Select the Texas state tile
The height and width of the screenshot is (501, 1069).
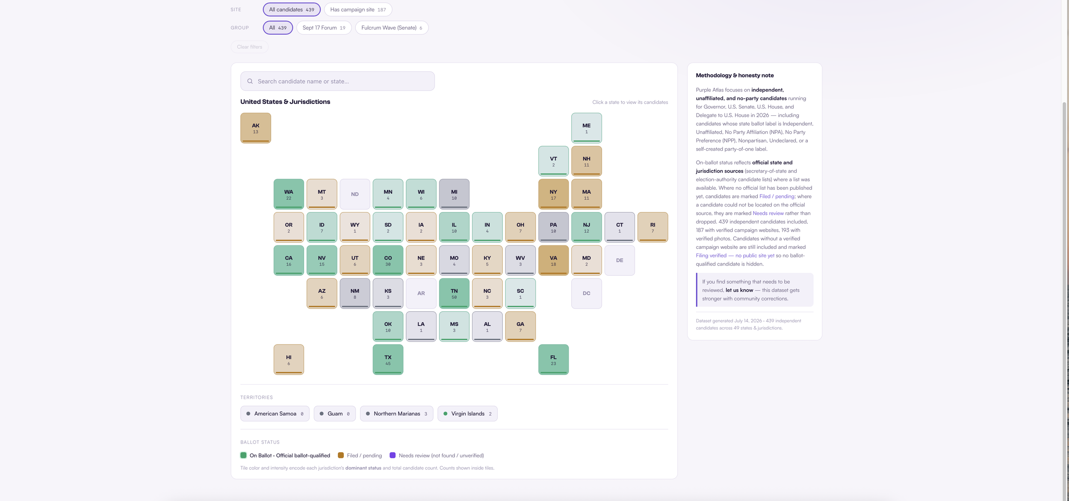pos(388,360)
